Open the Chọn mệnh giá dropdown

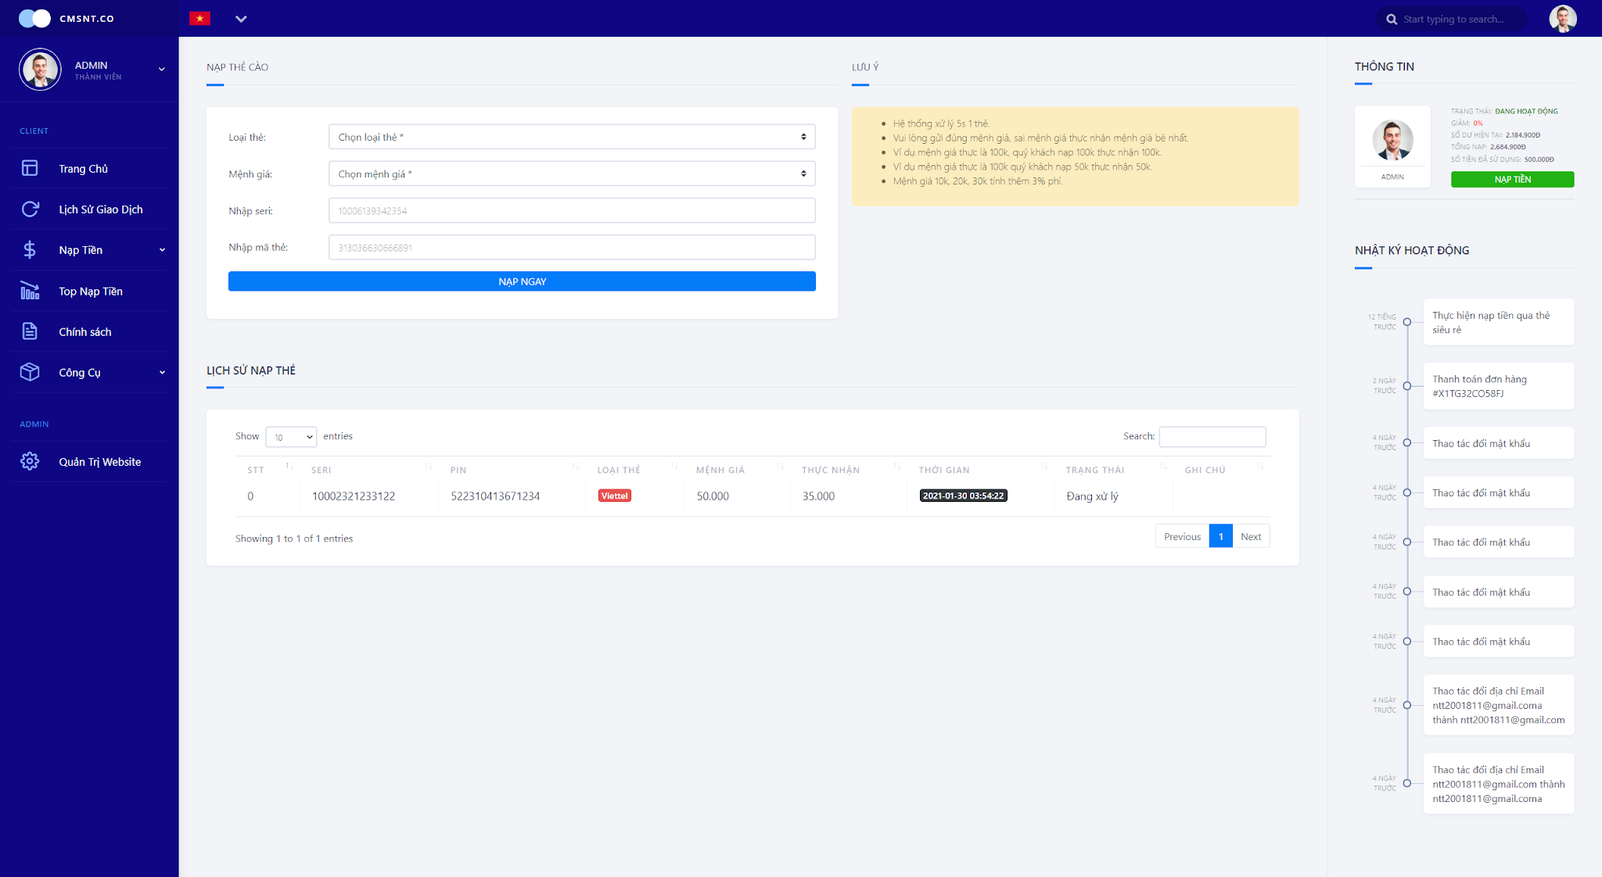tap(571, 174)
